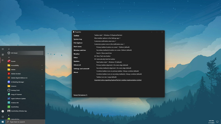Open Arduino IDE from the app list

click(x=15, y=102)
